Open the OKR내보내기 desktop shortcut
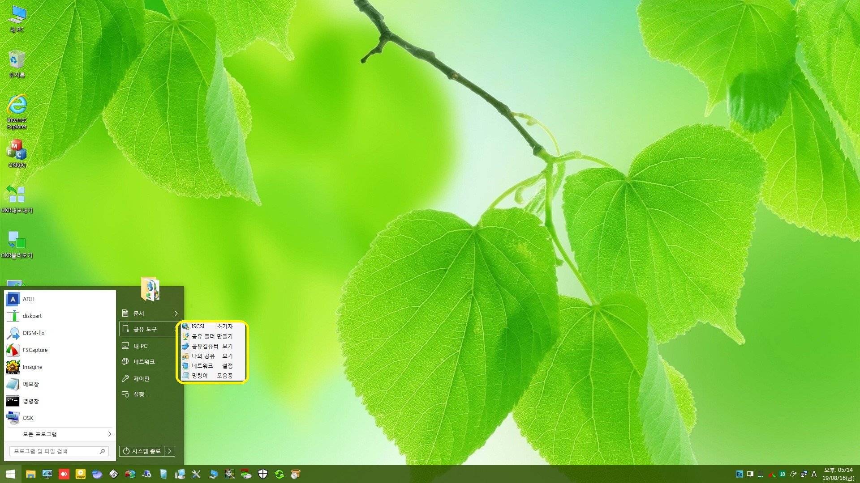The height and width of the screenshot is (483, 860). coord(17,199)
